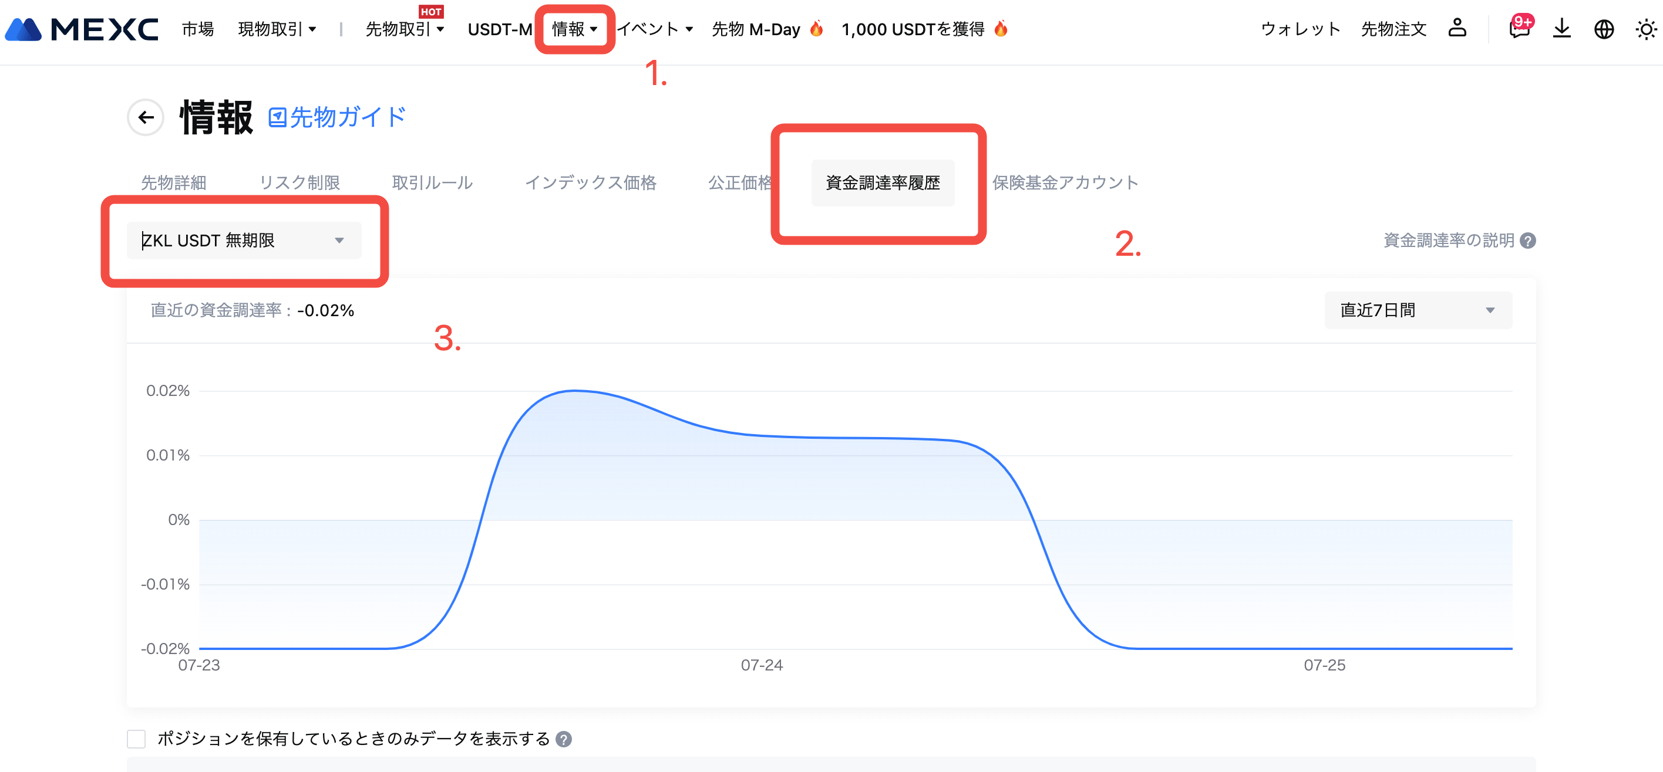Enable show data only when holding position
The height and width of the screenshot is (772, 1663).
pos(136,739)
